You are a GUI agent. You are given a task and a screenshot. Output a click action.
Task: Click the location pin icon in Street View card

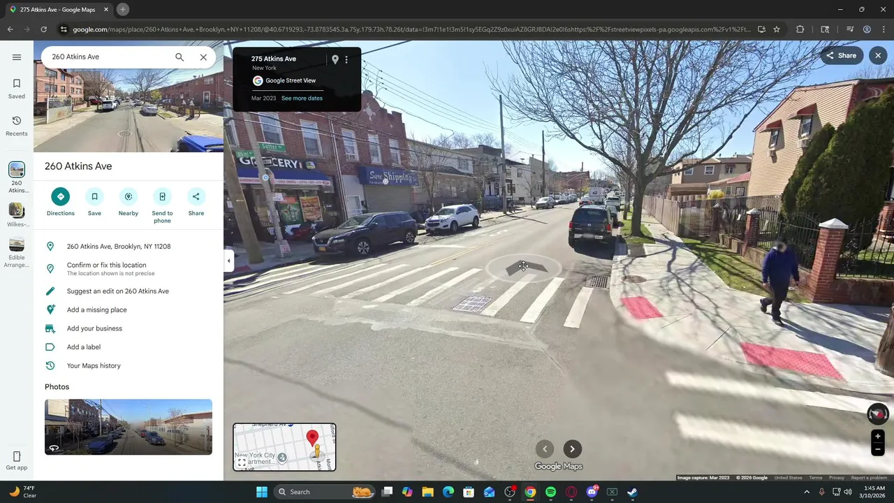[335, 60]
